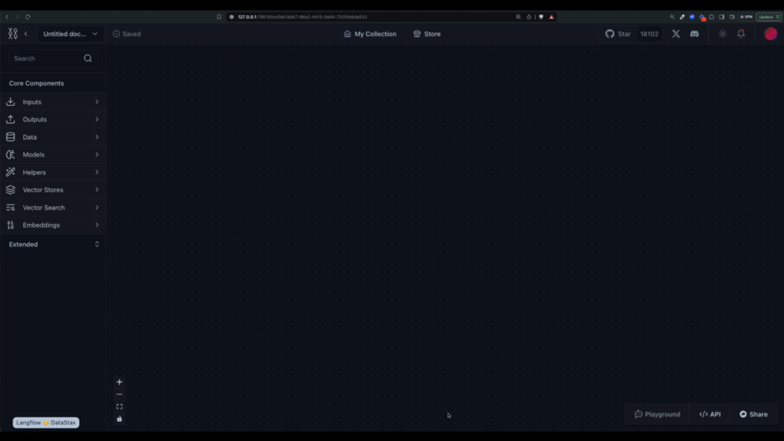Open Discord via the Discord icon
This screenshot has height=441, width=784.
point(694,33)
